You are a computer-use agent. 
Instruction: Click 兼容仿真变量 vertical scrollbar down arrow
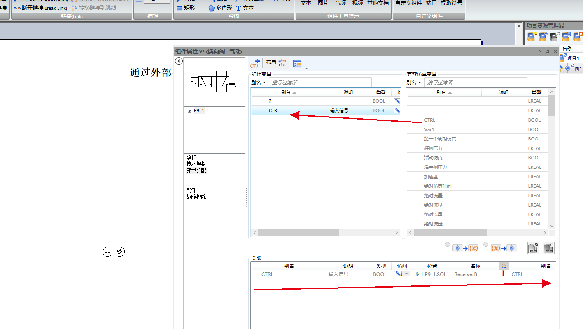point(552,225)
